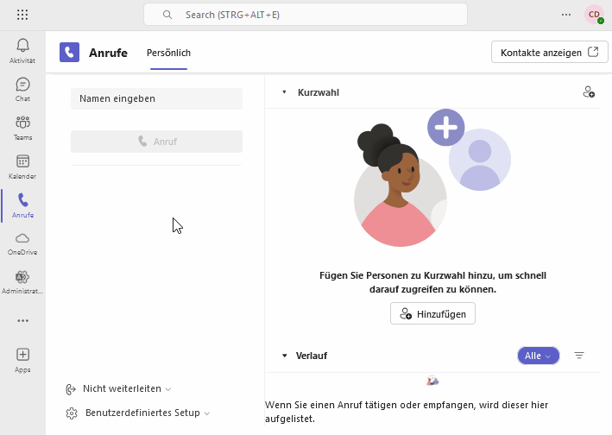Click the Namen eingeben input field
The width and height of the screenshot is (612, 435).
click(x=156, y=98)
